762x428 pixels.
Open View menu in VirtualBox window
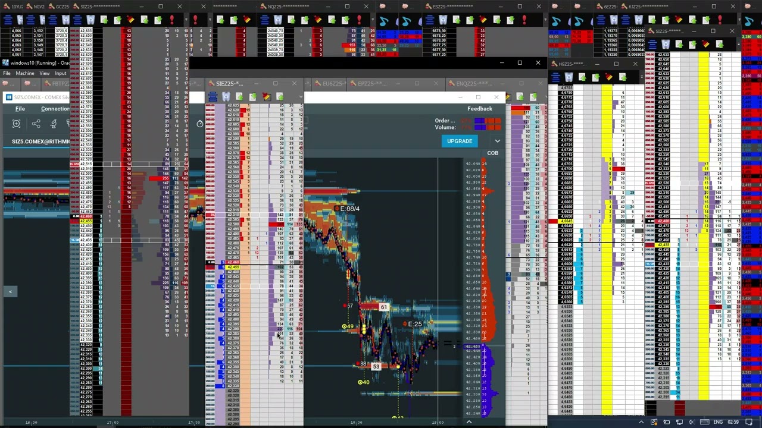click(45, 73)
